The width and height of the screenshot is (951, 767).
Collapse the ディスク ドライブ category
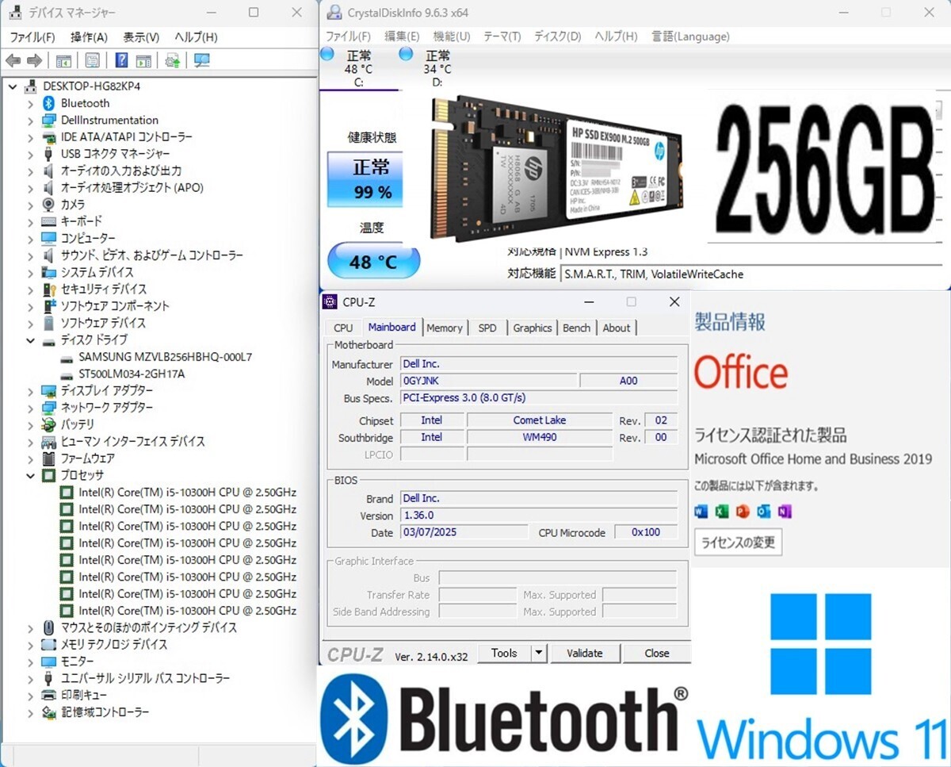tap(30, 340)
